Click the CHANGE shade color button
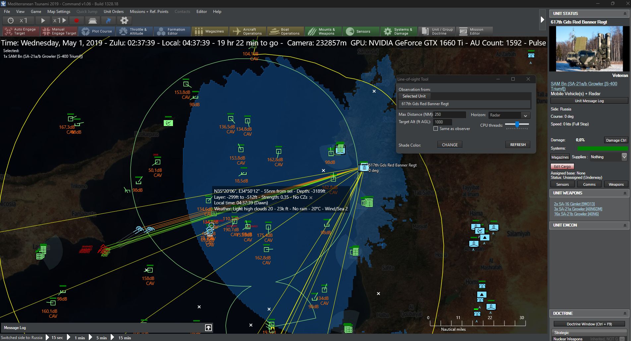The height and width of the screenshot is (341, 631). [450, 145]
